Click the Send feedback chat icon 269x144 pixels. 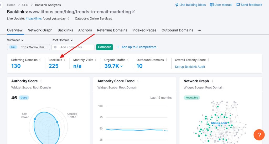tap(238, 5)
